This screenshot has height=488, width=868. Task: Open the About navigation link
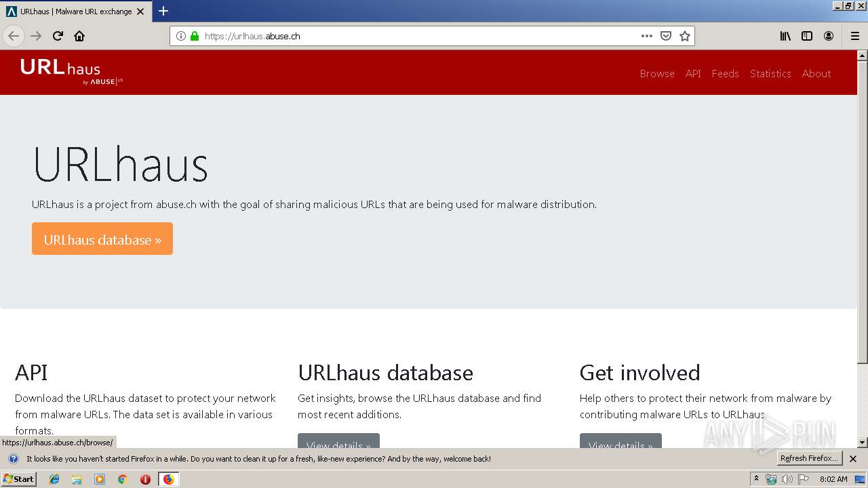[816, 73]
